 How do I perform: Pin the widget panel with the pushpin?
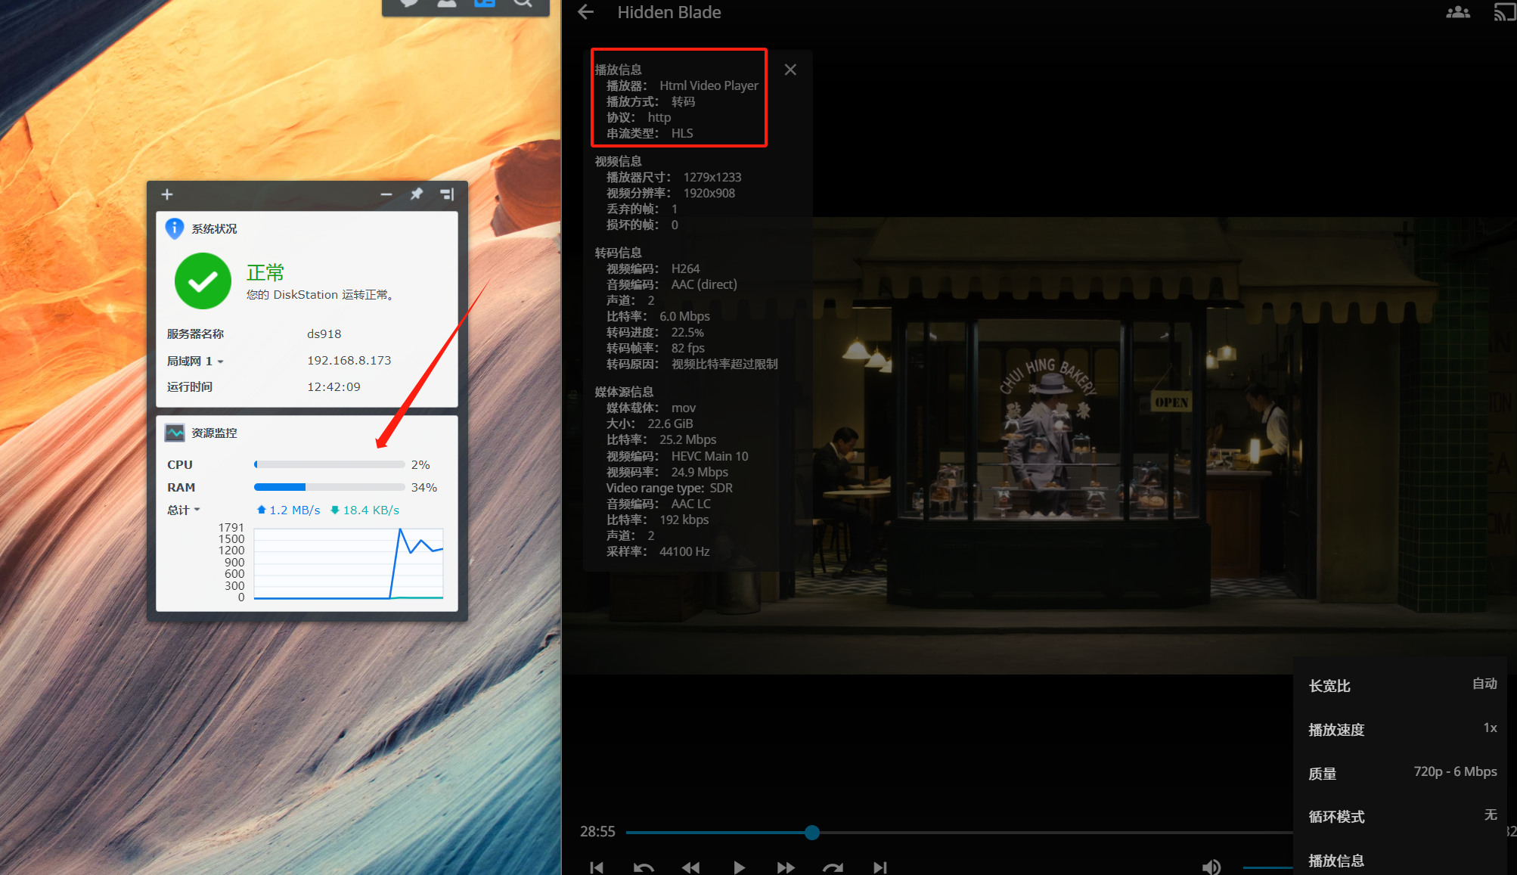pyautogui.click(x=417, y=194)
